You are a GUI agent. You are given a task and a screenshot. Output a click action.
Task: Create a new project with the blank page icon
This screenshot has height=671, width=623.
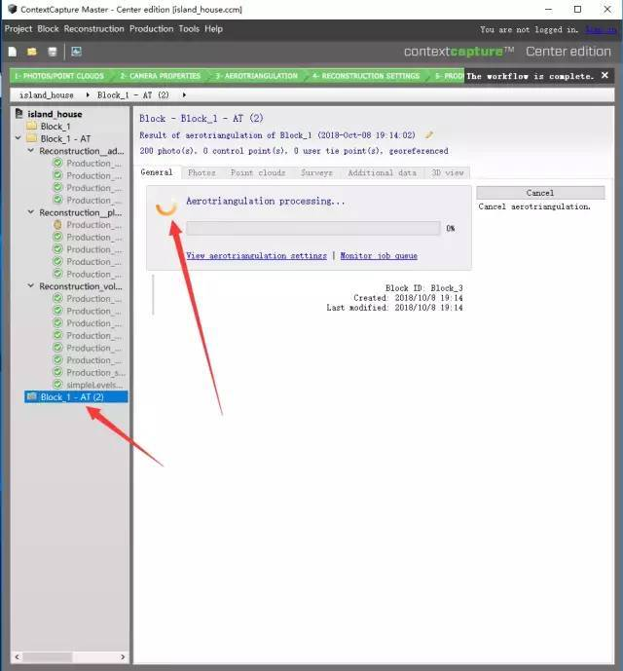(13, 52)
